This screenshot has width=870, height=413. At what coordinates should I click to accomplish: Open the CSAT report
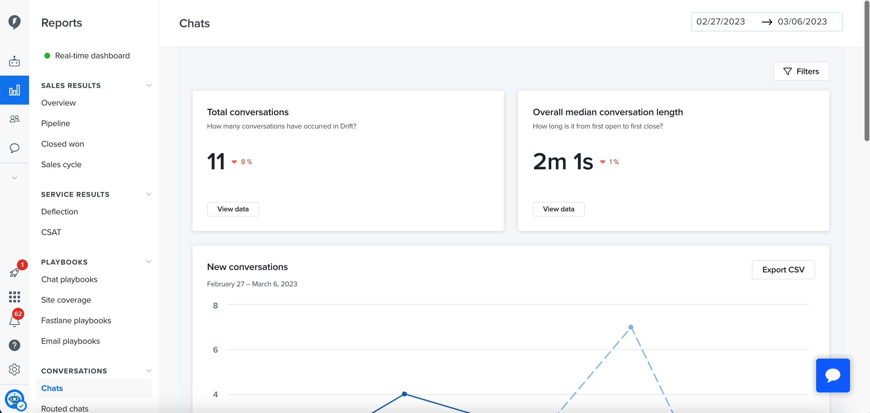click(51, 232)
